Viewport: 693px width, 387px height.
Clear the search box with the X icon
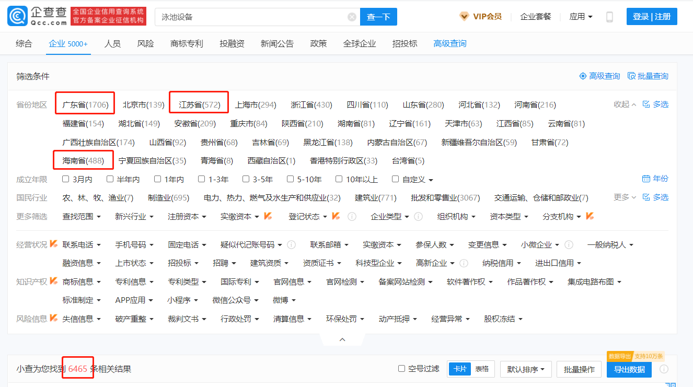[x=351, y=16]
